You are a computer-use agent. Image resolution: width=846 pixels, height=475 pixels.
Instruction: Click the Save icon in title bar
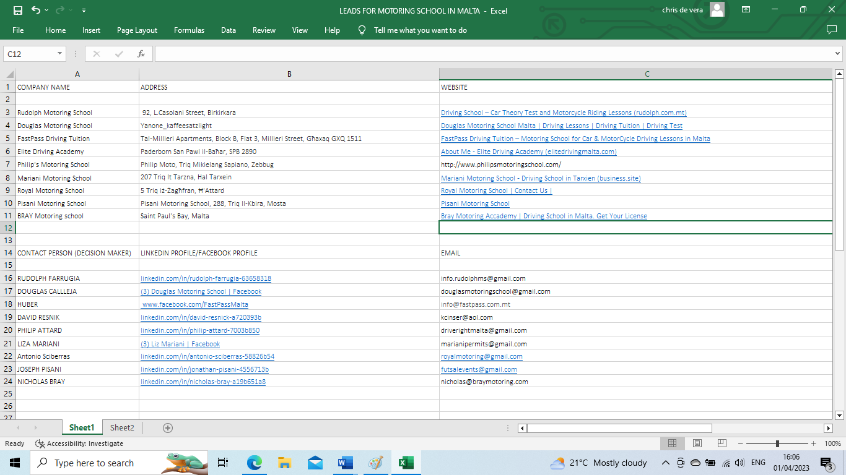tap(17, 10)
